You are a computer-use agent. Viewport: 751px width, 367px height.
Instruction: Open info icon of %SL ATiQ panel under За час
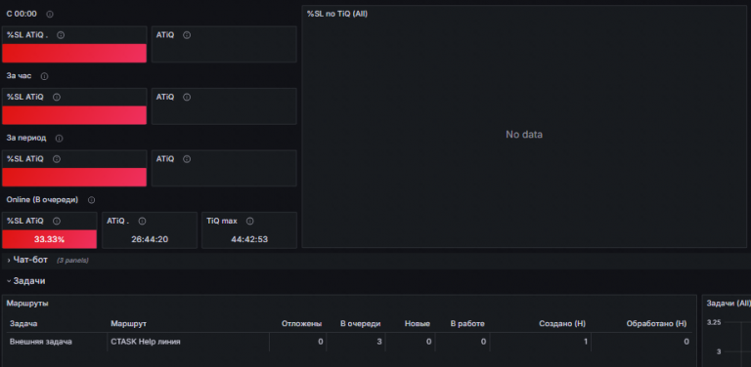pyautogui.click(x=57, y=97)
